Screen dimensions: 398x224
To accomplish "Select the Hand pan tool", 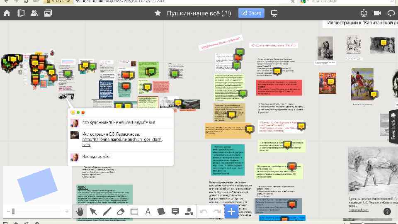I will [80, 211].
